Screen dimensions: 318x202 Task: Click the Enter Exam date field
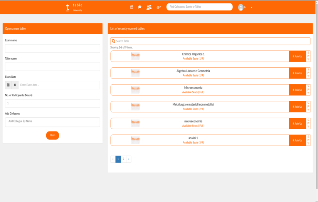59,85
